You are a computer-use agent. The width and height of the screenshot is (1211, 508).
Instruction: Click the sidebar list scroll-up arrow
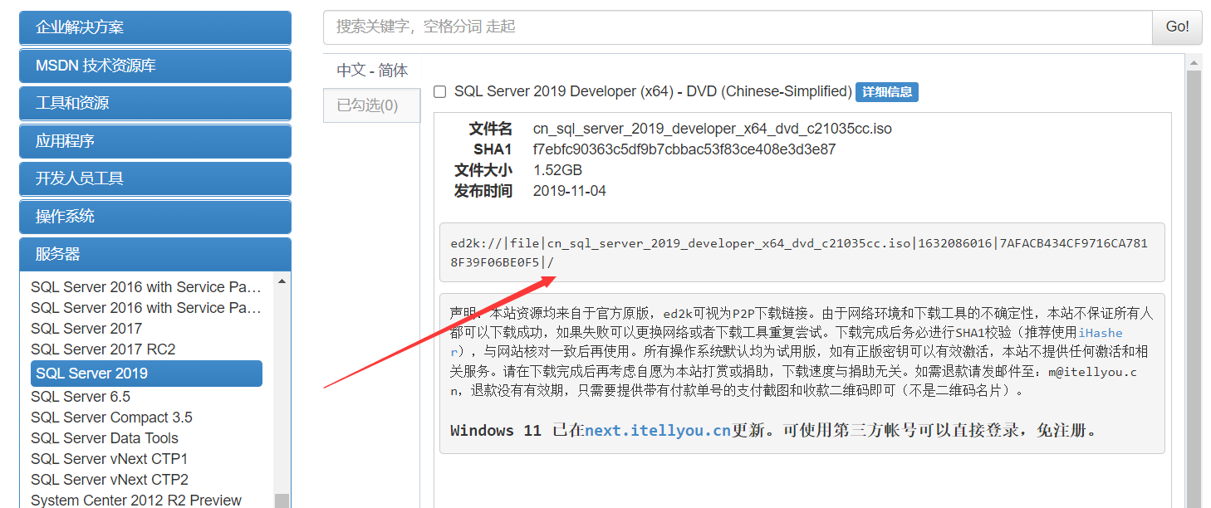282,282
